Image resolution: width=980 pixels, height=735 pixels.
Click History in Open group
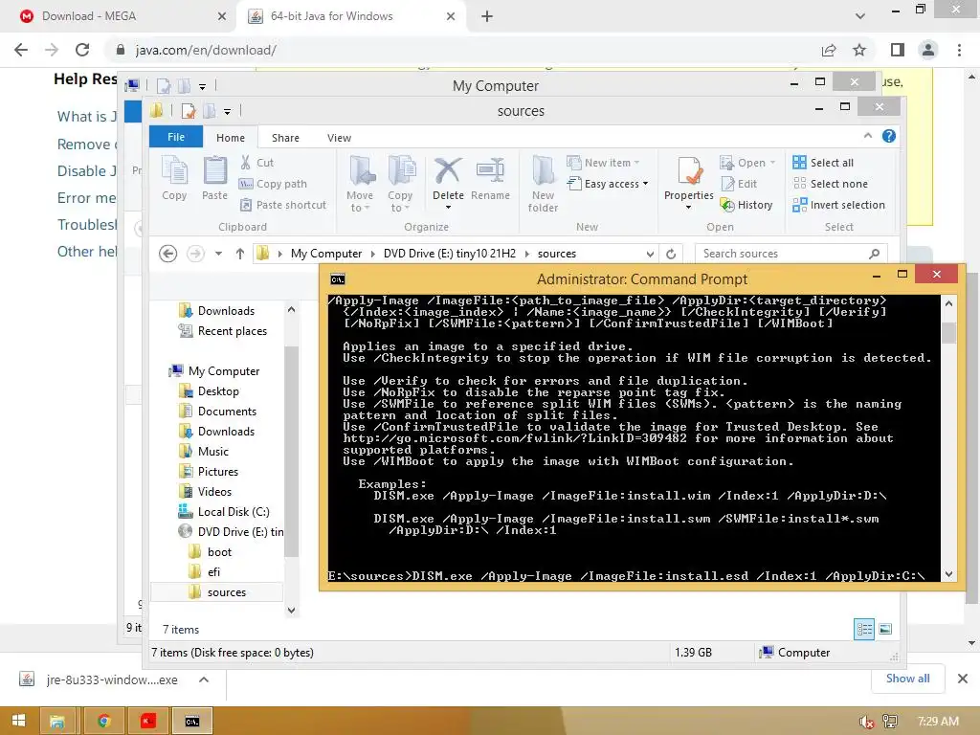click(746, 205)
